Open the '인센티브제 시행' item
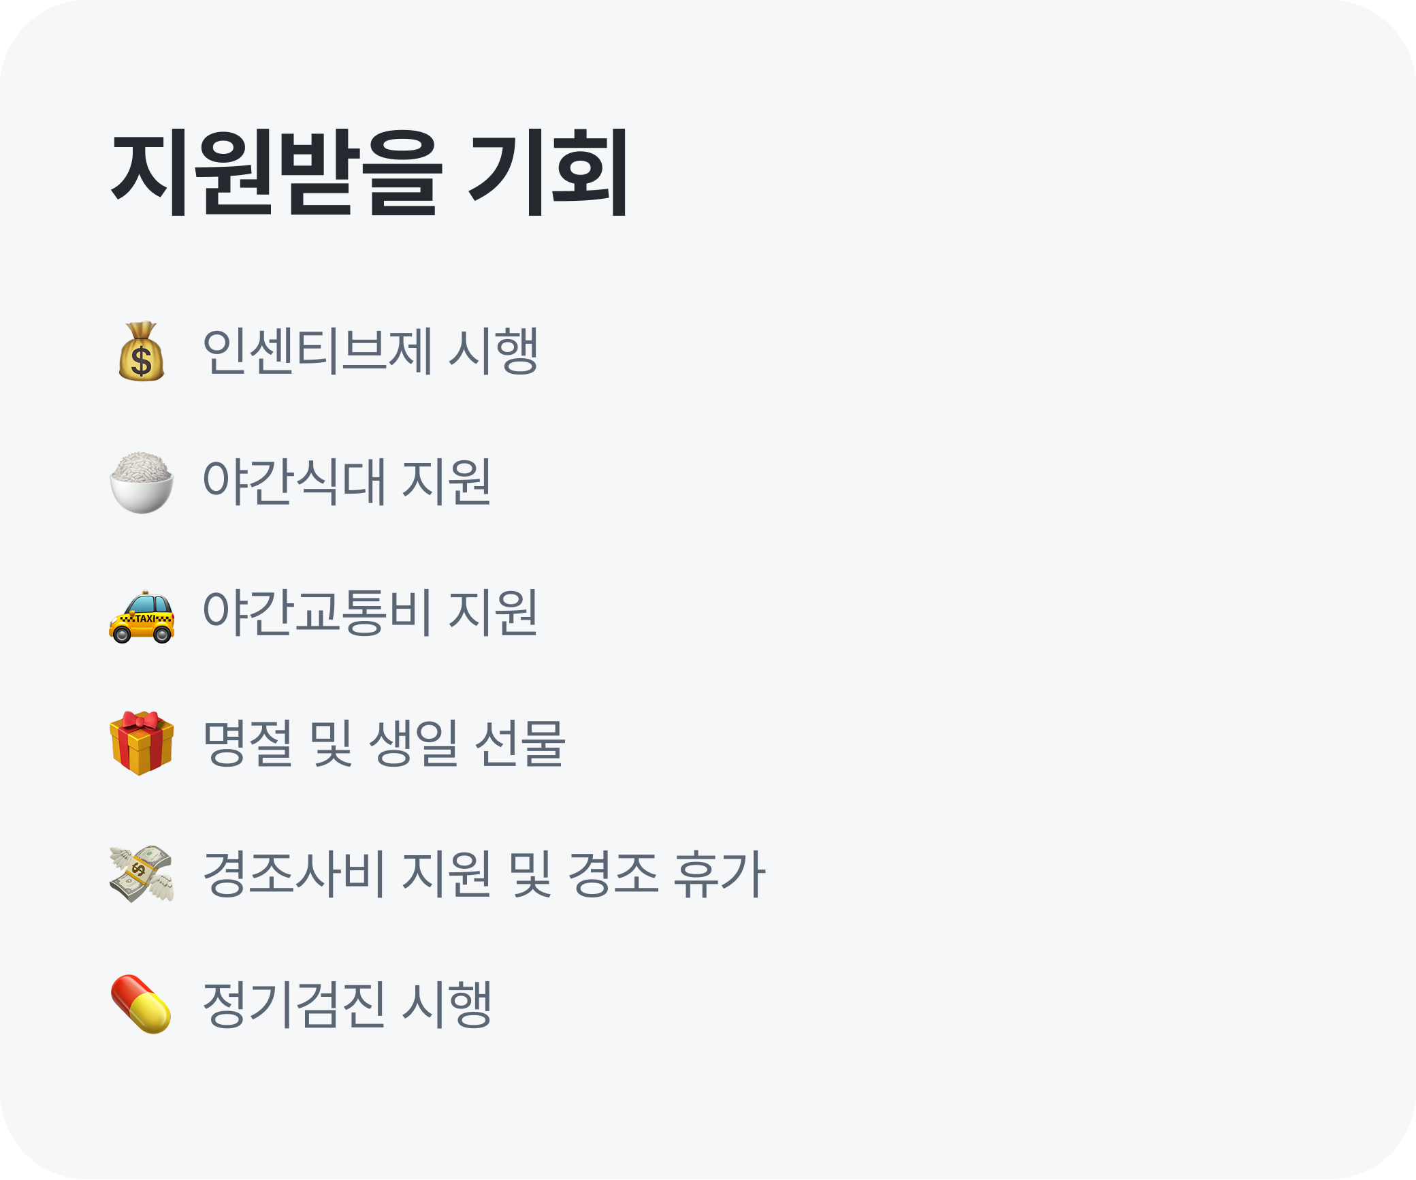 pos(370,351)
